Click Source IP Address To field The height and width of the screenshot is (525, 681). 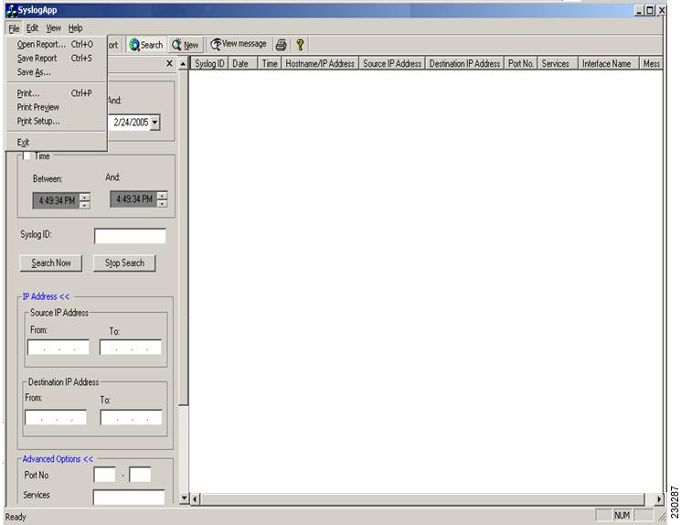[x=131, y=348]
